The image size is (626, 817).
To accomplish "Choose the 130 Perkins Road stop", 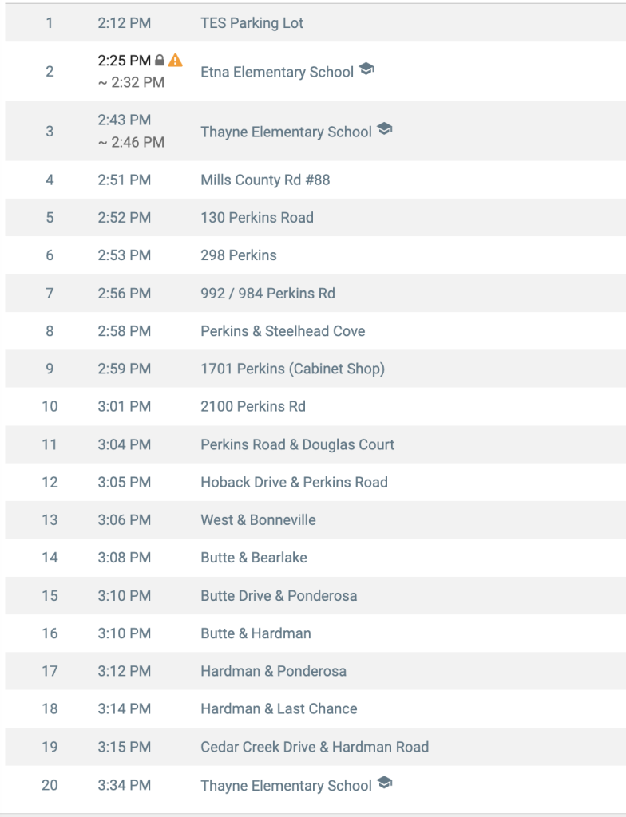I will coord(315,217).
